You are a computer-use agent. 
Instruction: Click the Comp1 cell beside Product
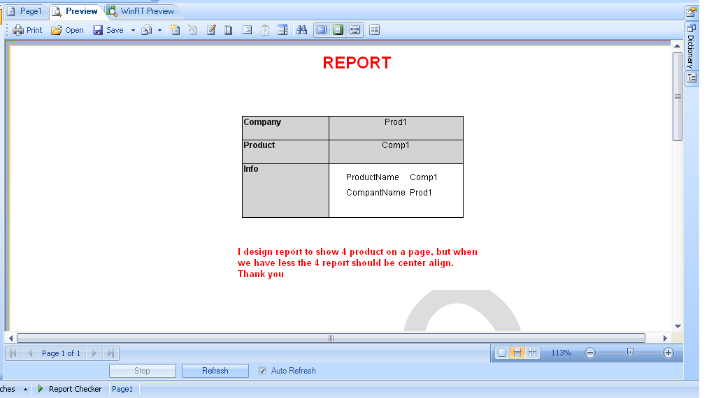click(396, 152)
